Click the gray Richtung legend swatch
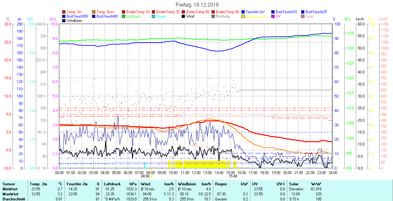The width and height of the screenshot is (393, 201). click(213, 16)
